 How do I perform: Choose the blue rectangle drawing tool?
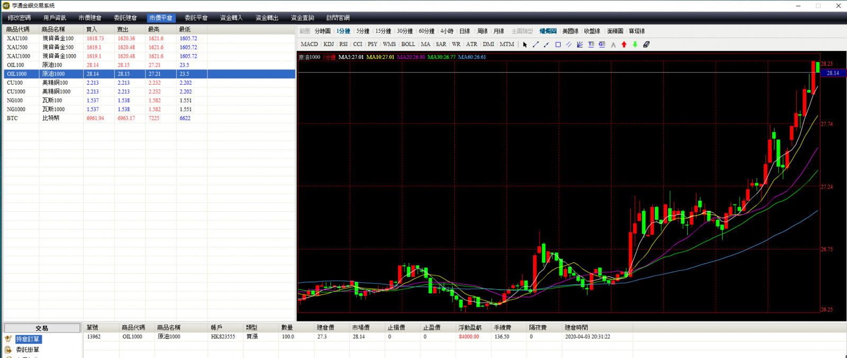pos(558,44)
